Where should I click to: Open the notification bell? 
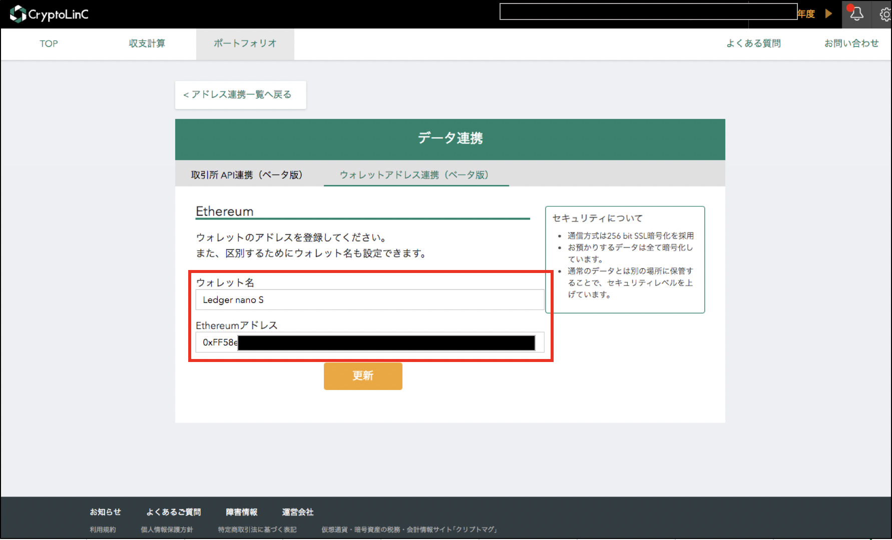tap(856, 14)
